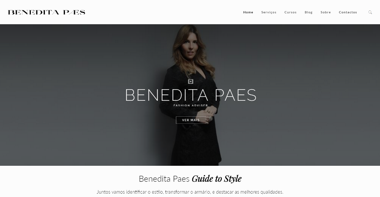Click the FASHION ADVISER subtitle
Screen dimensions: 380x197
[191, 105]
